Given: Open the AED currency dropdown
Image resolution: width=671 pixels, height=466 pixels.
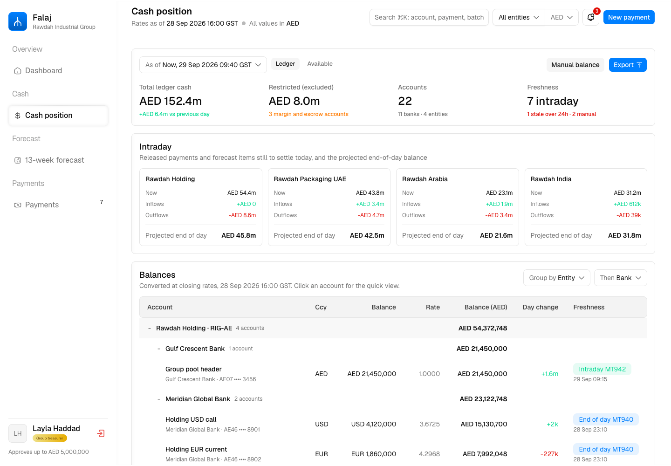Looking at the screenshot, I should 561,17.
